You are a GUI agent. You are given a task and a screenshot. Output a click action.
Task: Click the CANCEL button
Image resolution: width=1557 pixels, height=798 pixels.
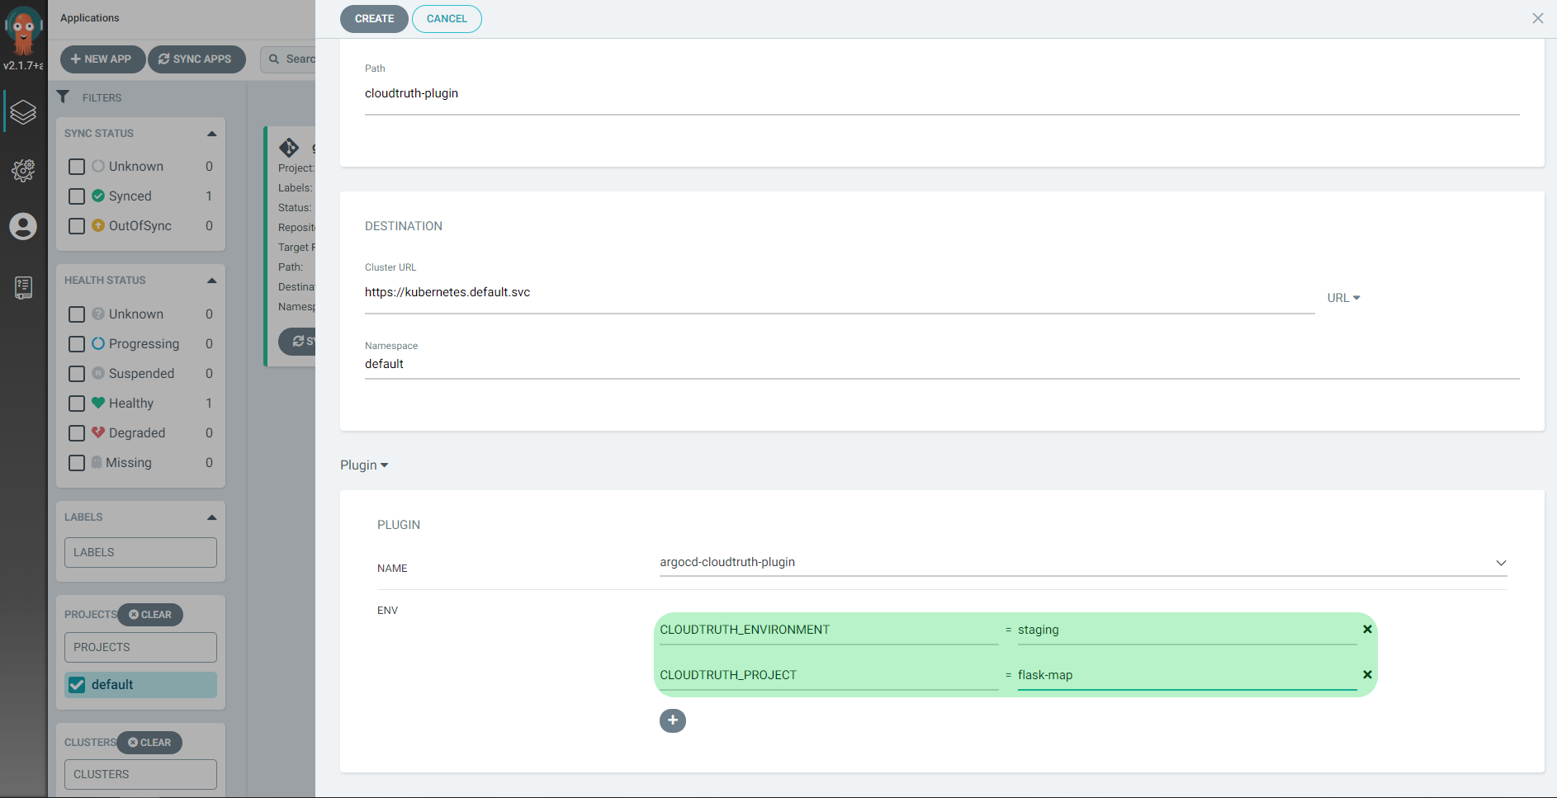(447, 19)
